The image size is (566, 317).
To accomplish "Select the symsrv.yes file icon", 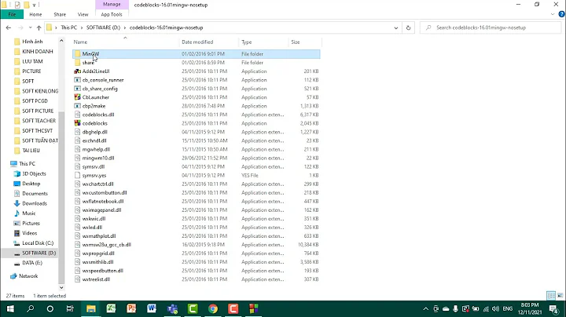I will (x=77, y=176).
